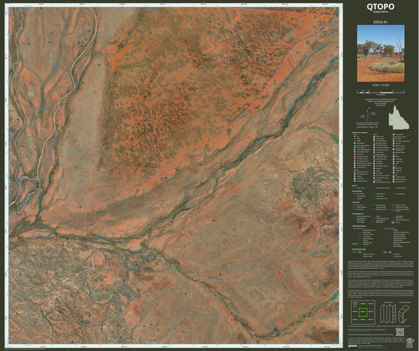
Task: Click the kilometres scale bar
Action: [x=380, y=91]
